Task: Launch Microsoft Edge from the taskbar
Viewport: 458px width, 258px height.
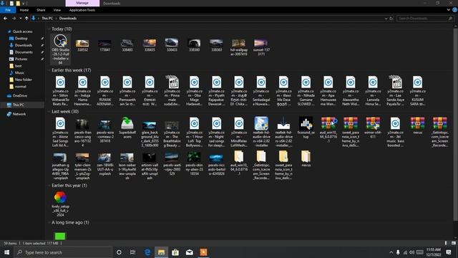Action: tap(147, 252)
